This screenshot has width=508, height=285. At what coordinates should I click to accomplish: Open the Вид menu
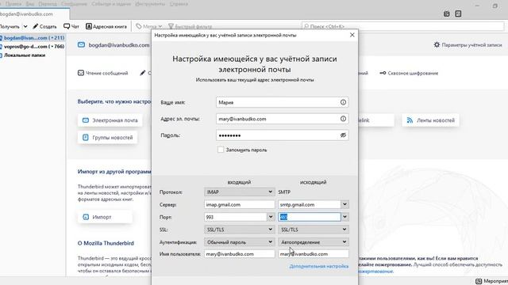click(30, 4)
